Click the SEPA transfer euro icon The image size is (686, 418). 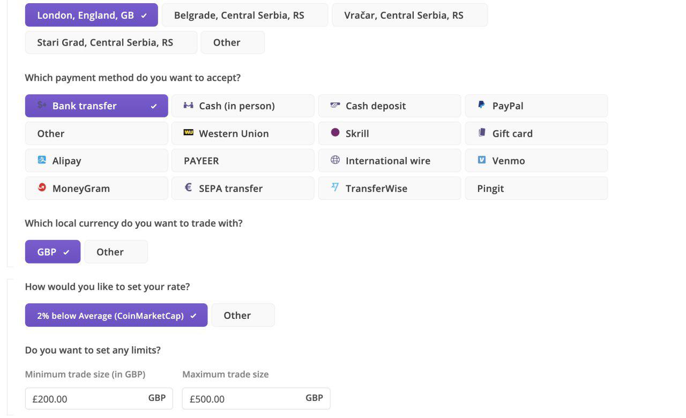pos(188,188)
